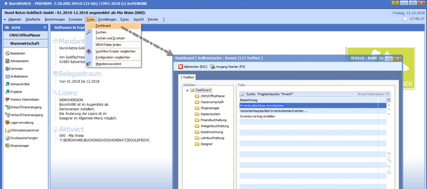Image resolution: width=427 pixels, height=189 pixels.
Task: Select the Artikelstamm sidebar entry
Action: [18, 76]
